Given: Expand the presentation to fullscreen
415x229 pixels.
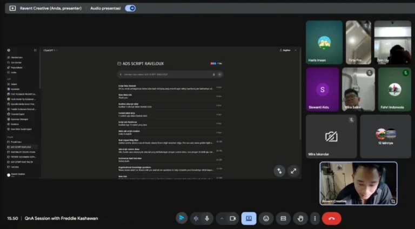Looking at the screenshot, I should coord(293,171).
